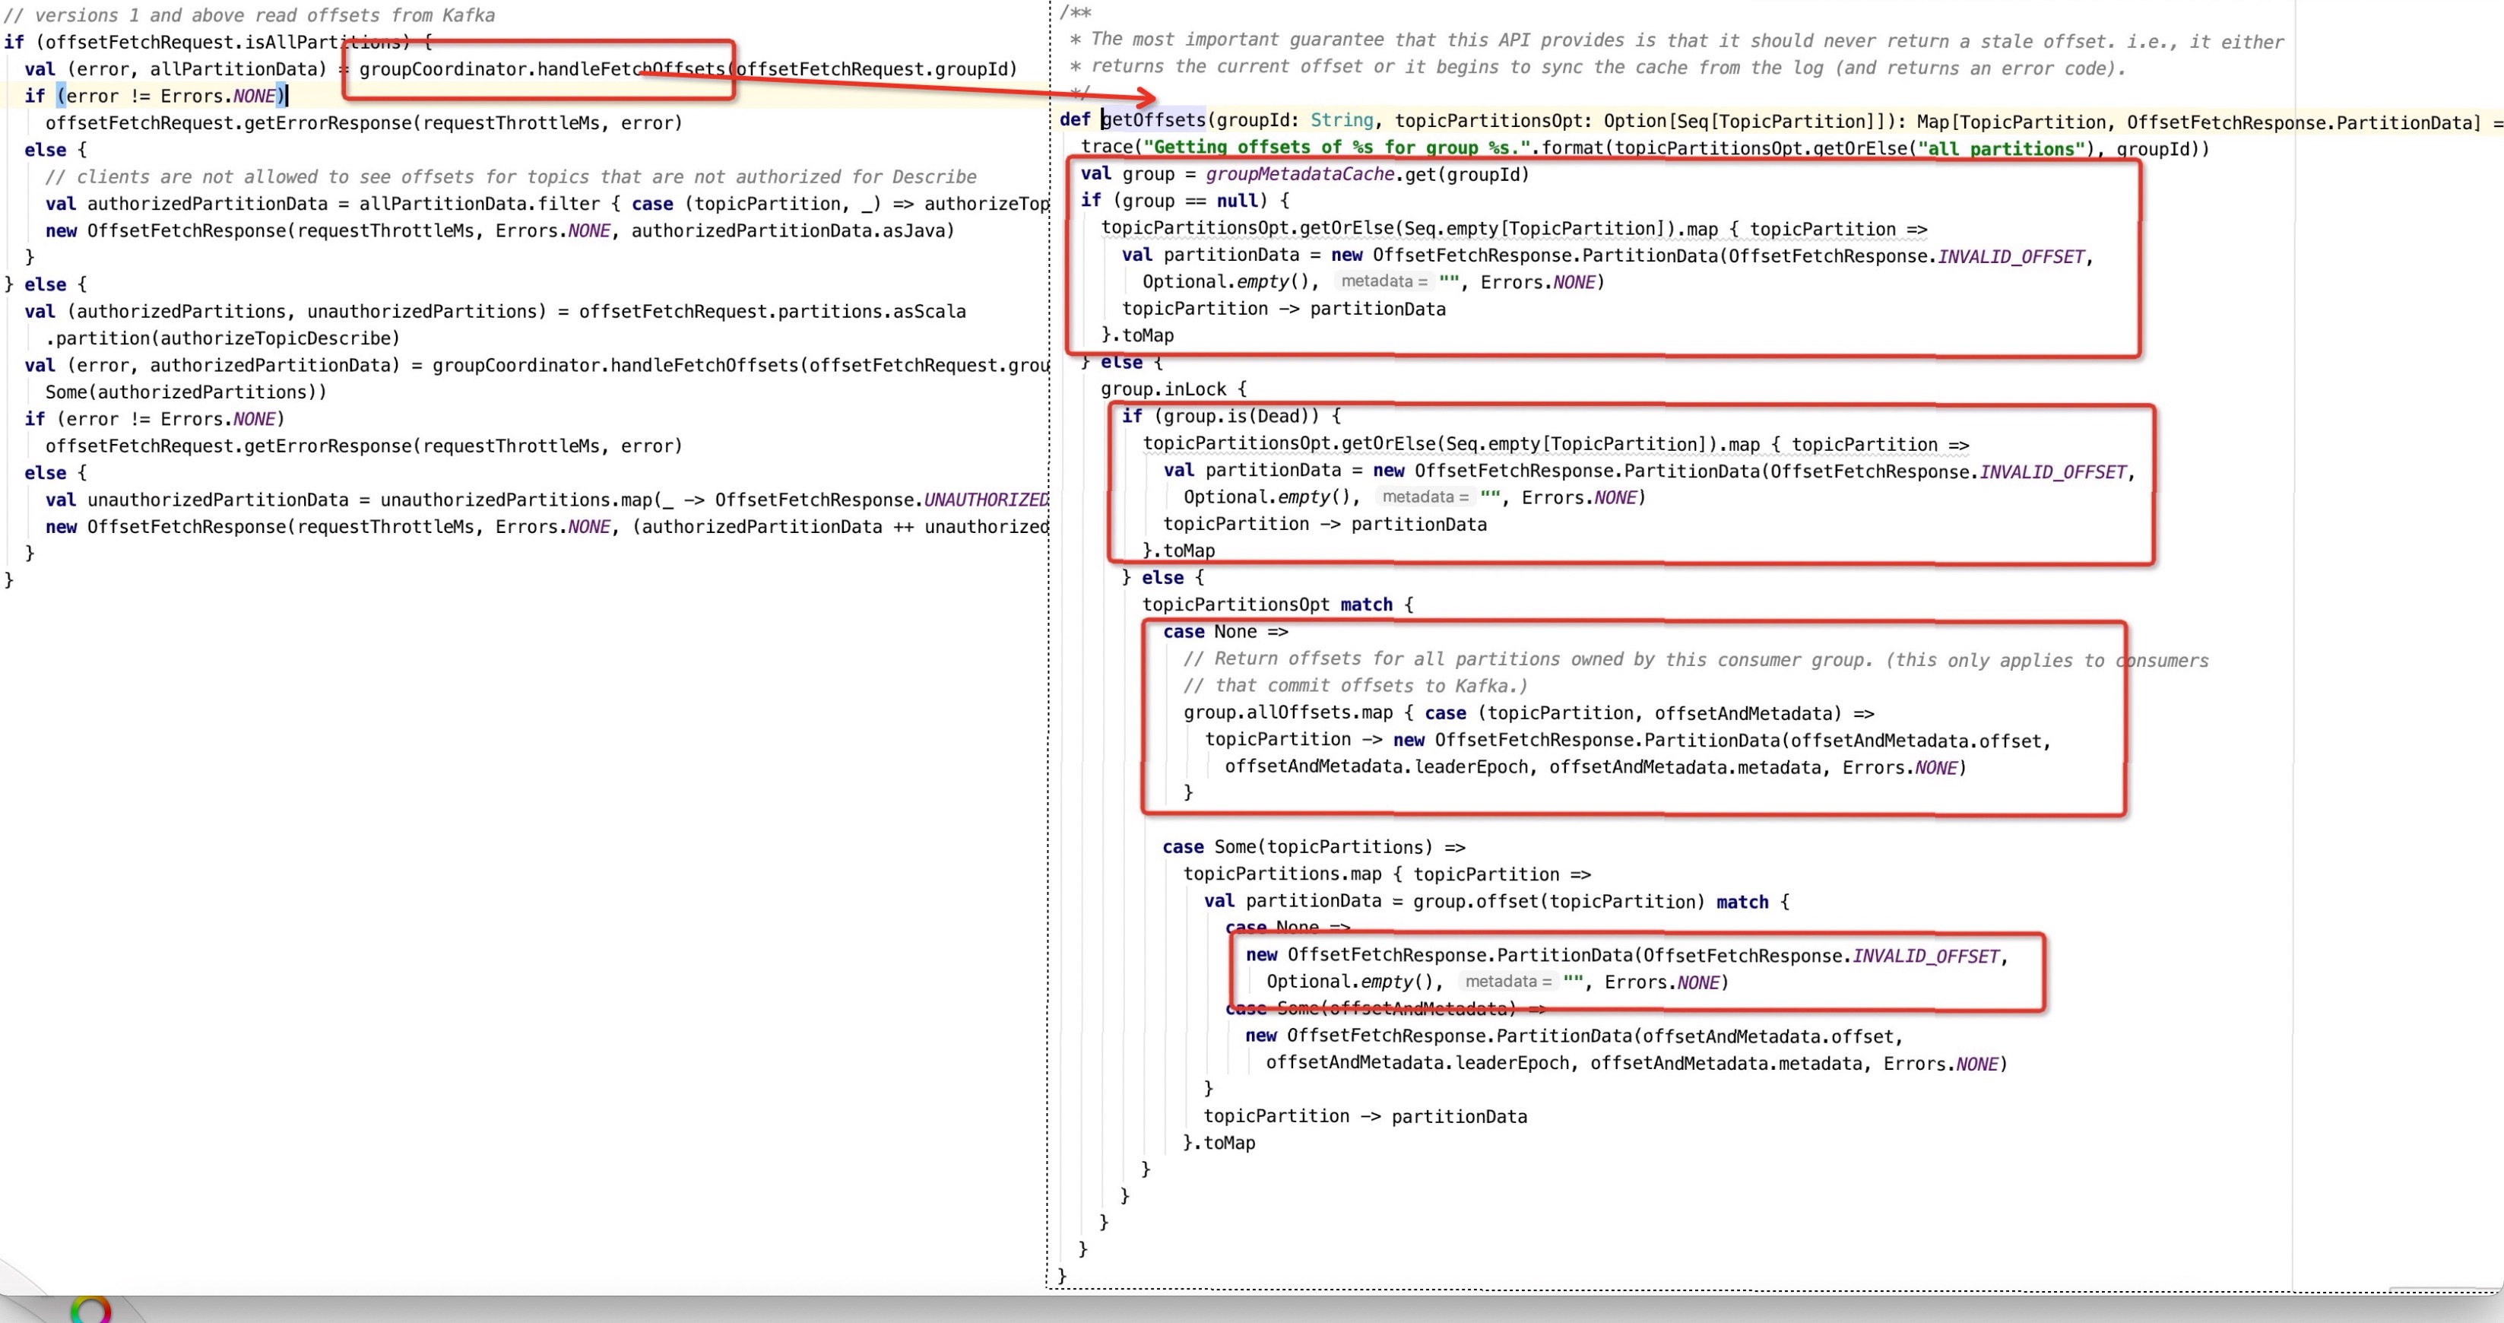Screen dimensions: 2504x1323
Task: Click the Some(authorizedPartitions)) line
Action: click(185, 392)
